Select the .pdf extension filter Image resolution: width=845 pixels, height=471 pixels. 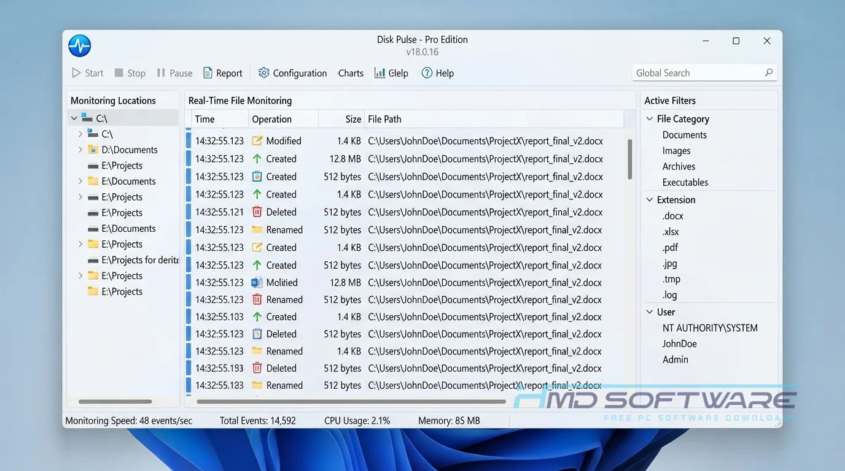click(x=670, y=248)
